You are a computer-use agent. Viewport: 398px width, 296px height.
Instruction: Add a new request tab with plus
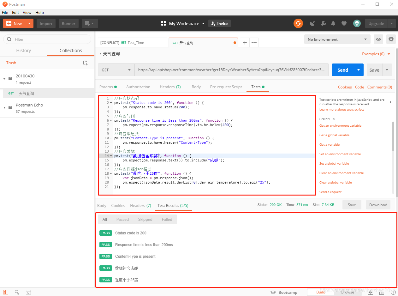[x=245, y=43]
